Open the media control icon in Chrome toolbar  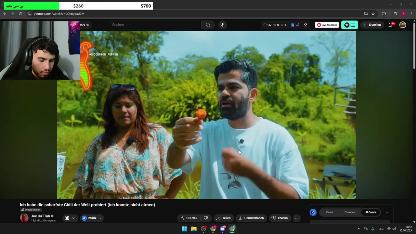[x=396, y=14]
